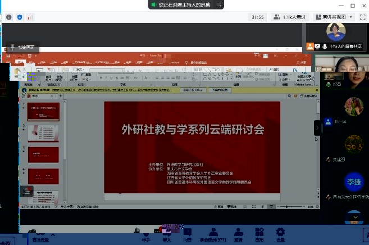The height and width of the screenshot is (245, 369).
Task: Open the Replace dropdown in editing group
Action: [285, 75]
